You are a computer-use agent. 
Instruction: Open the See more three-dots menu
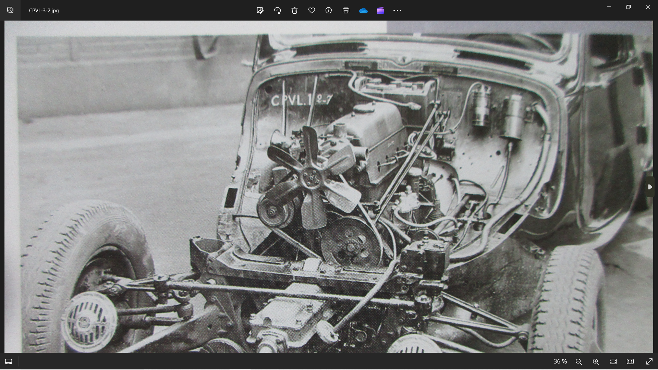[x=397, y=10]
